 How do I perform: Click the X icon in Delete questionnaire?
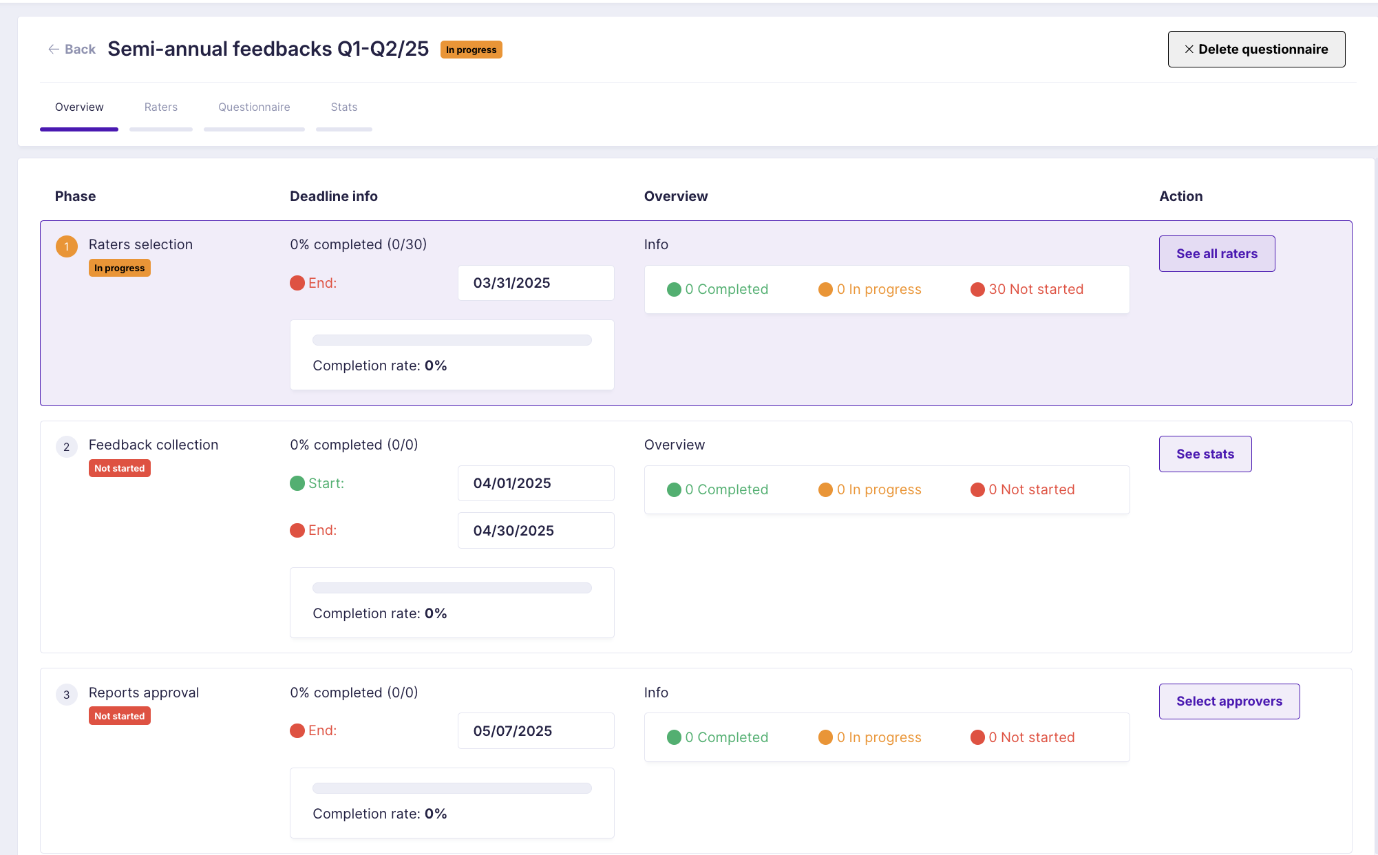tap(1189, 49)
